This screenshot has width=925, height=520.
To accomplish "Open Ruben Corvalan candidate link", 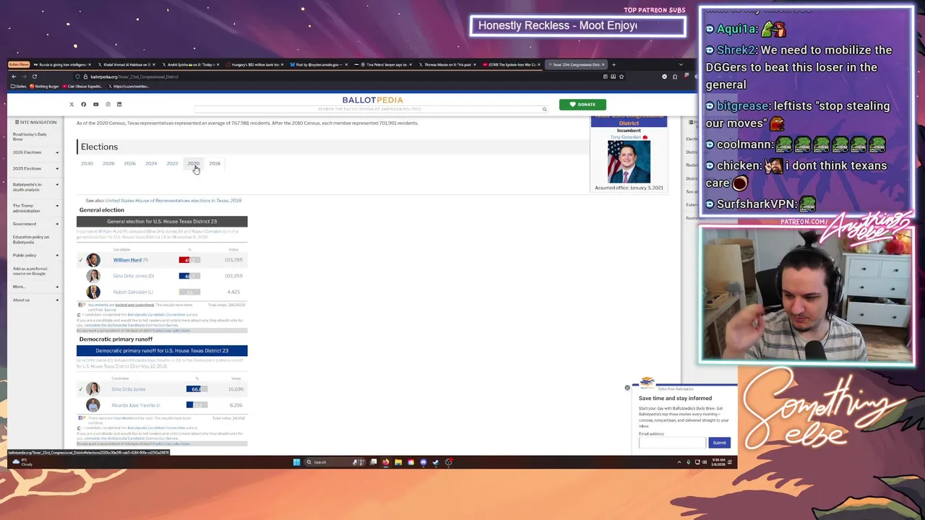I will pos(131,292).
